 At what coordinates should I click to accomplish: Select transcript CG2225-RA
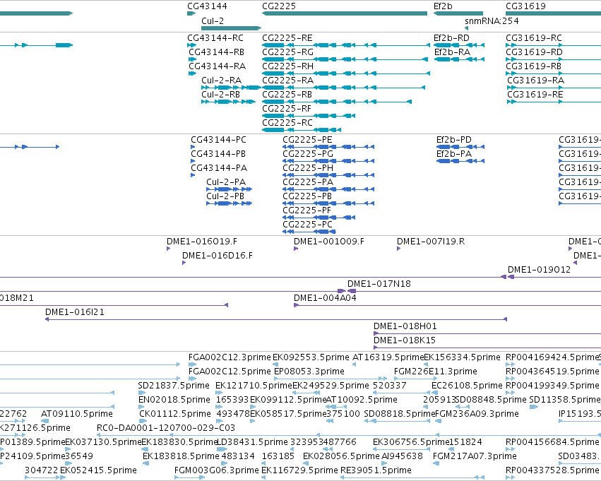tap(288, 81)
